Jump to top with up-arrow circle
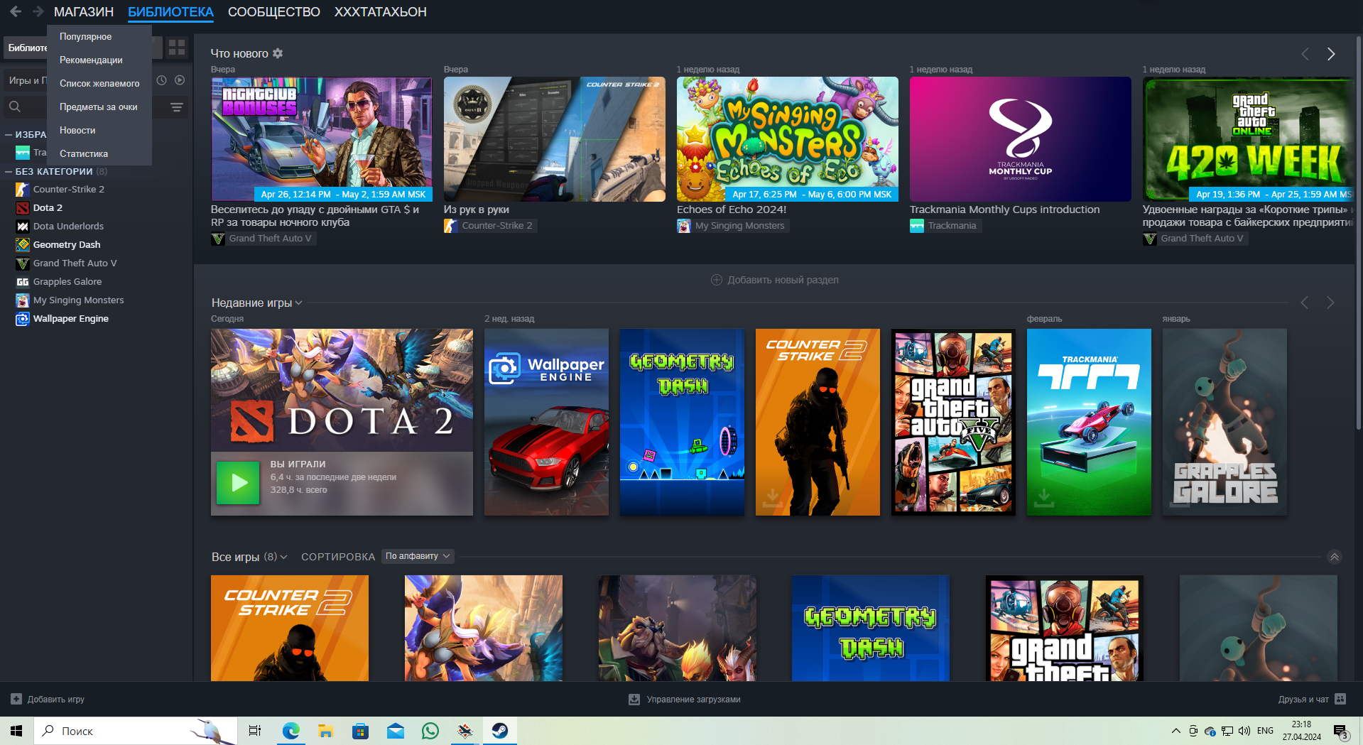 pos(1335,557)
